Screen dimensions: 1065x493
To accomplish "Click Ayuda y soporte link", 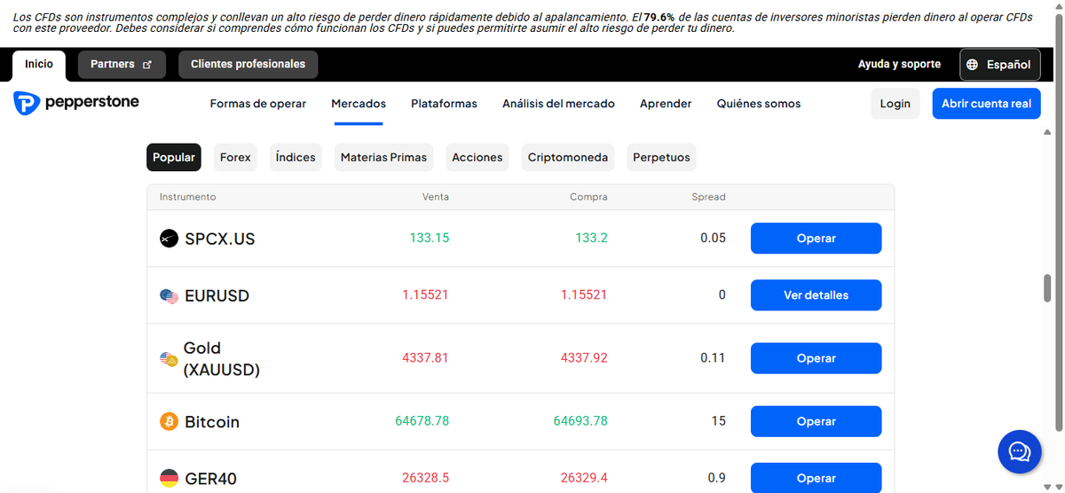I will point(899,65).
